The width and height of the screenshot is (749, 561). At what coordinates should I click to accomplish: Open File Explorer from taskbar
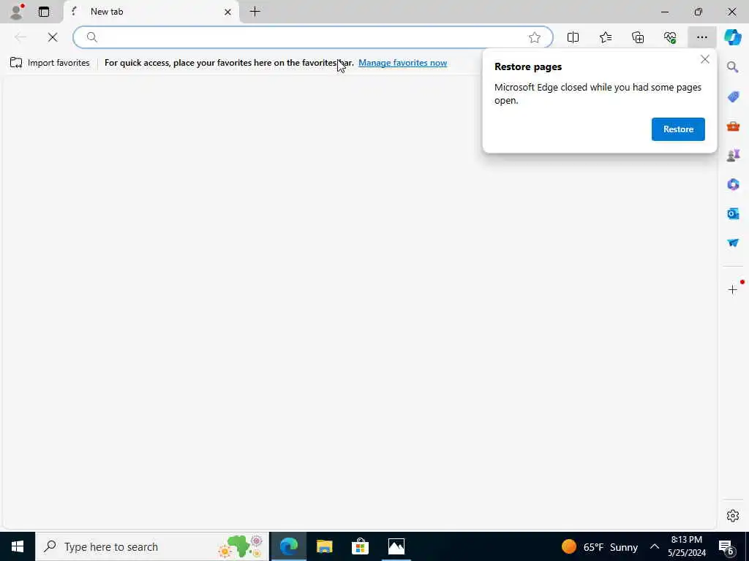tap(324, 546)
